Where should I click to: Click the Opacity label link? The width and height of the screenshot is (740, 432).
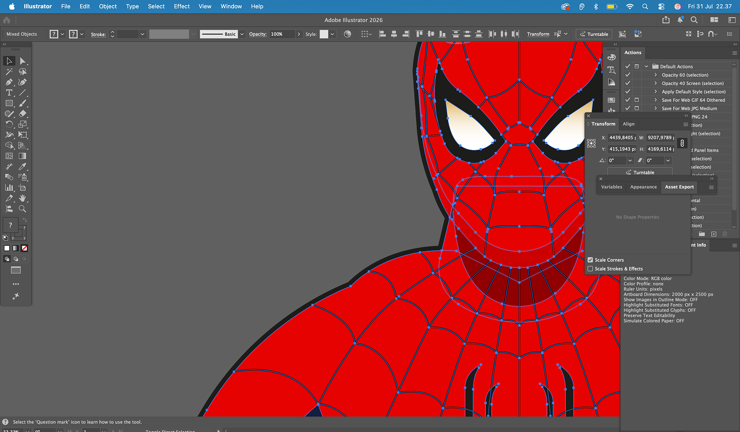coord(258,34)
